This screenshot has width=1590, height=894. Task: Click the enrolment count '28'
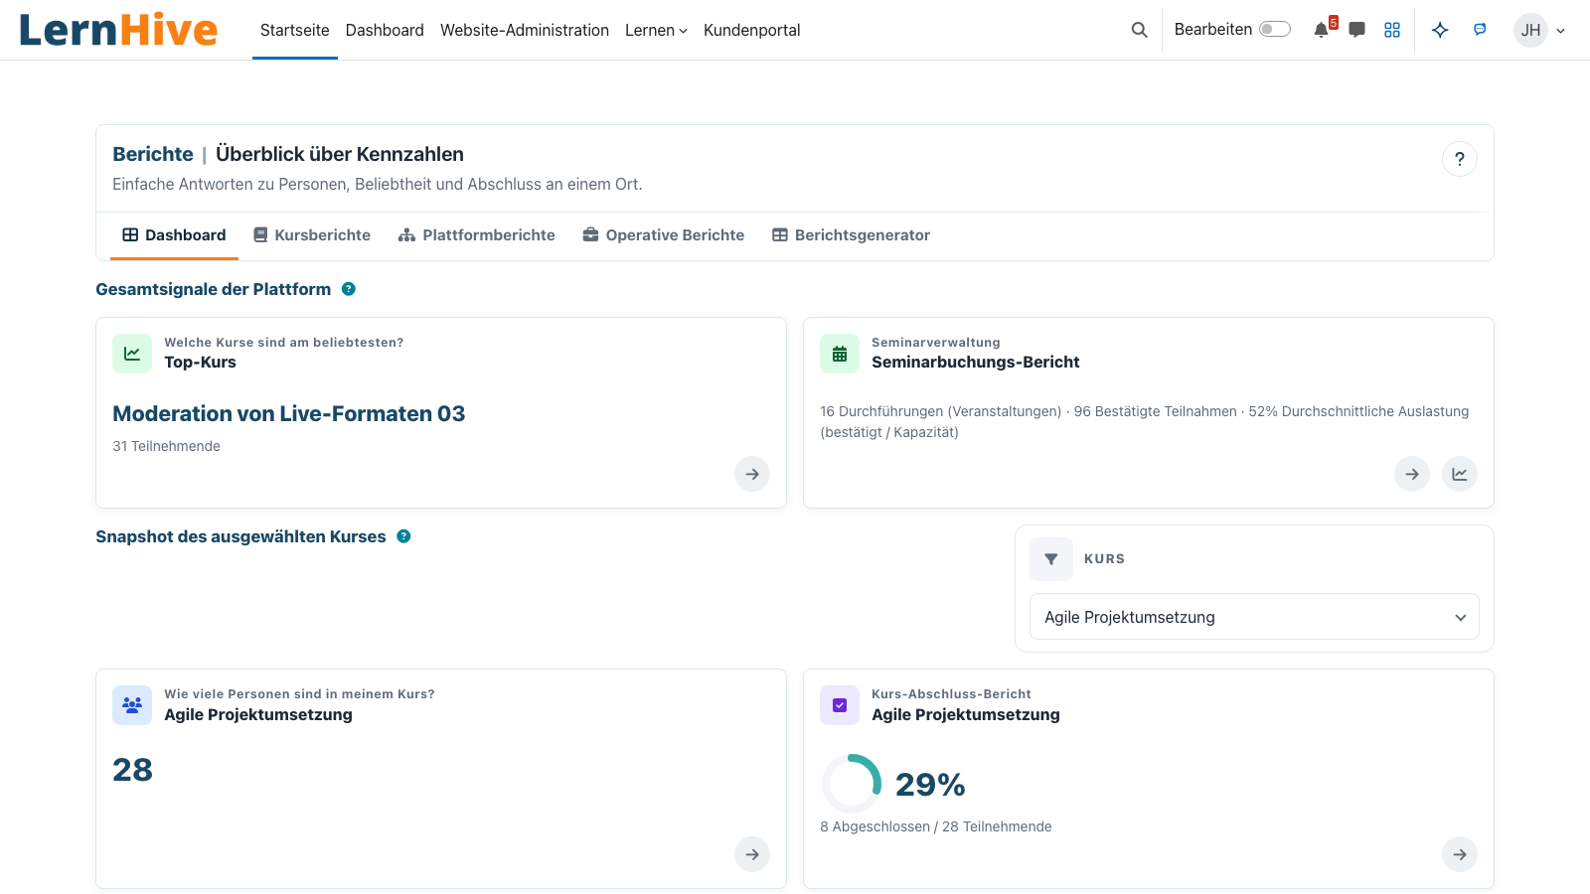(x=132, y=770)
